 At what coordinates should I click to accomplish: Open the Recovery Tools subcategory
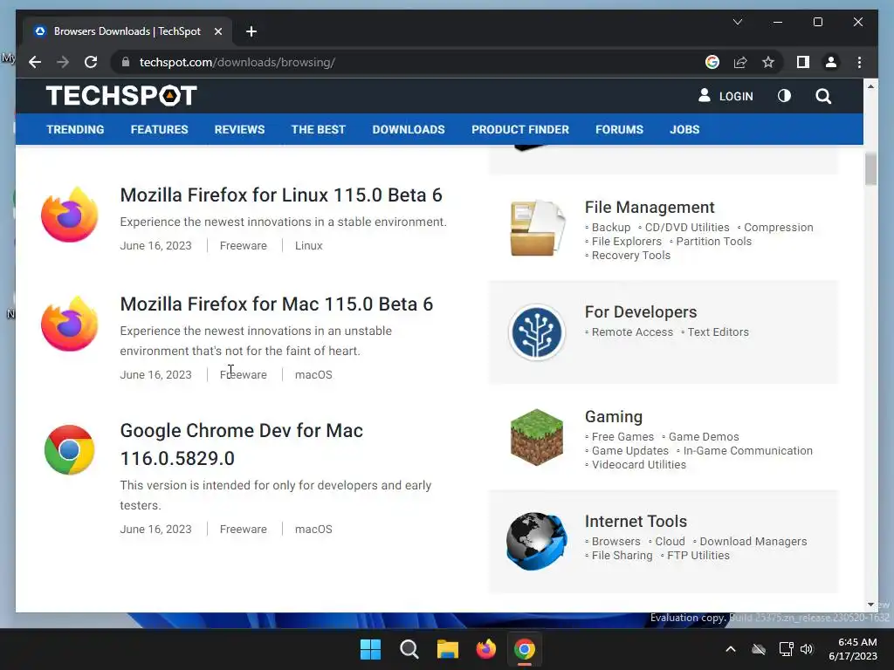(x=631, y=256)
